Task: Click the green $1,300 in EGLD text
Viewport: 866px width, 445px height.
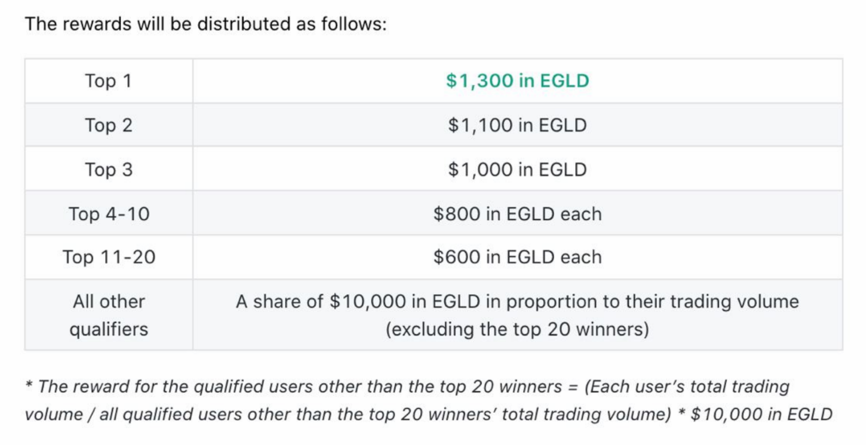Action: click(517, 81)
